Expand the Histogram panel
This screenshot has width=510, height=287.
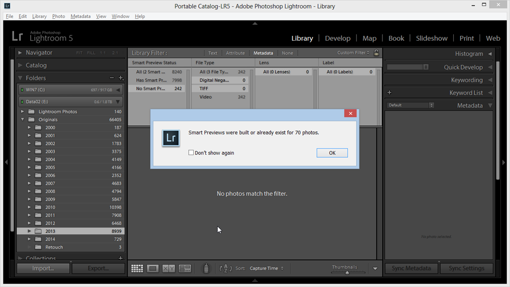(x=490, y=54)
